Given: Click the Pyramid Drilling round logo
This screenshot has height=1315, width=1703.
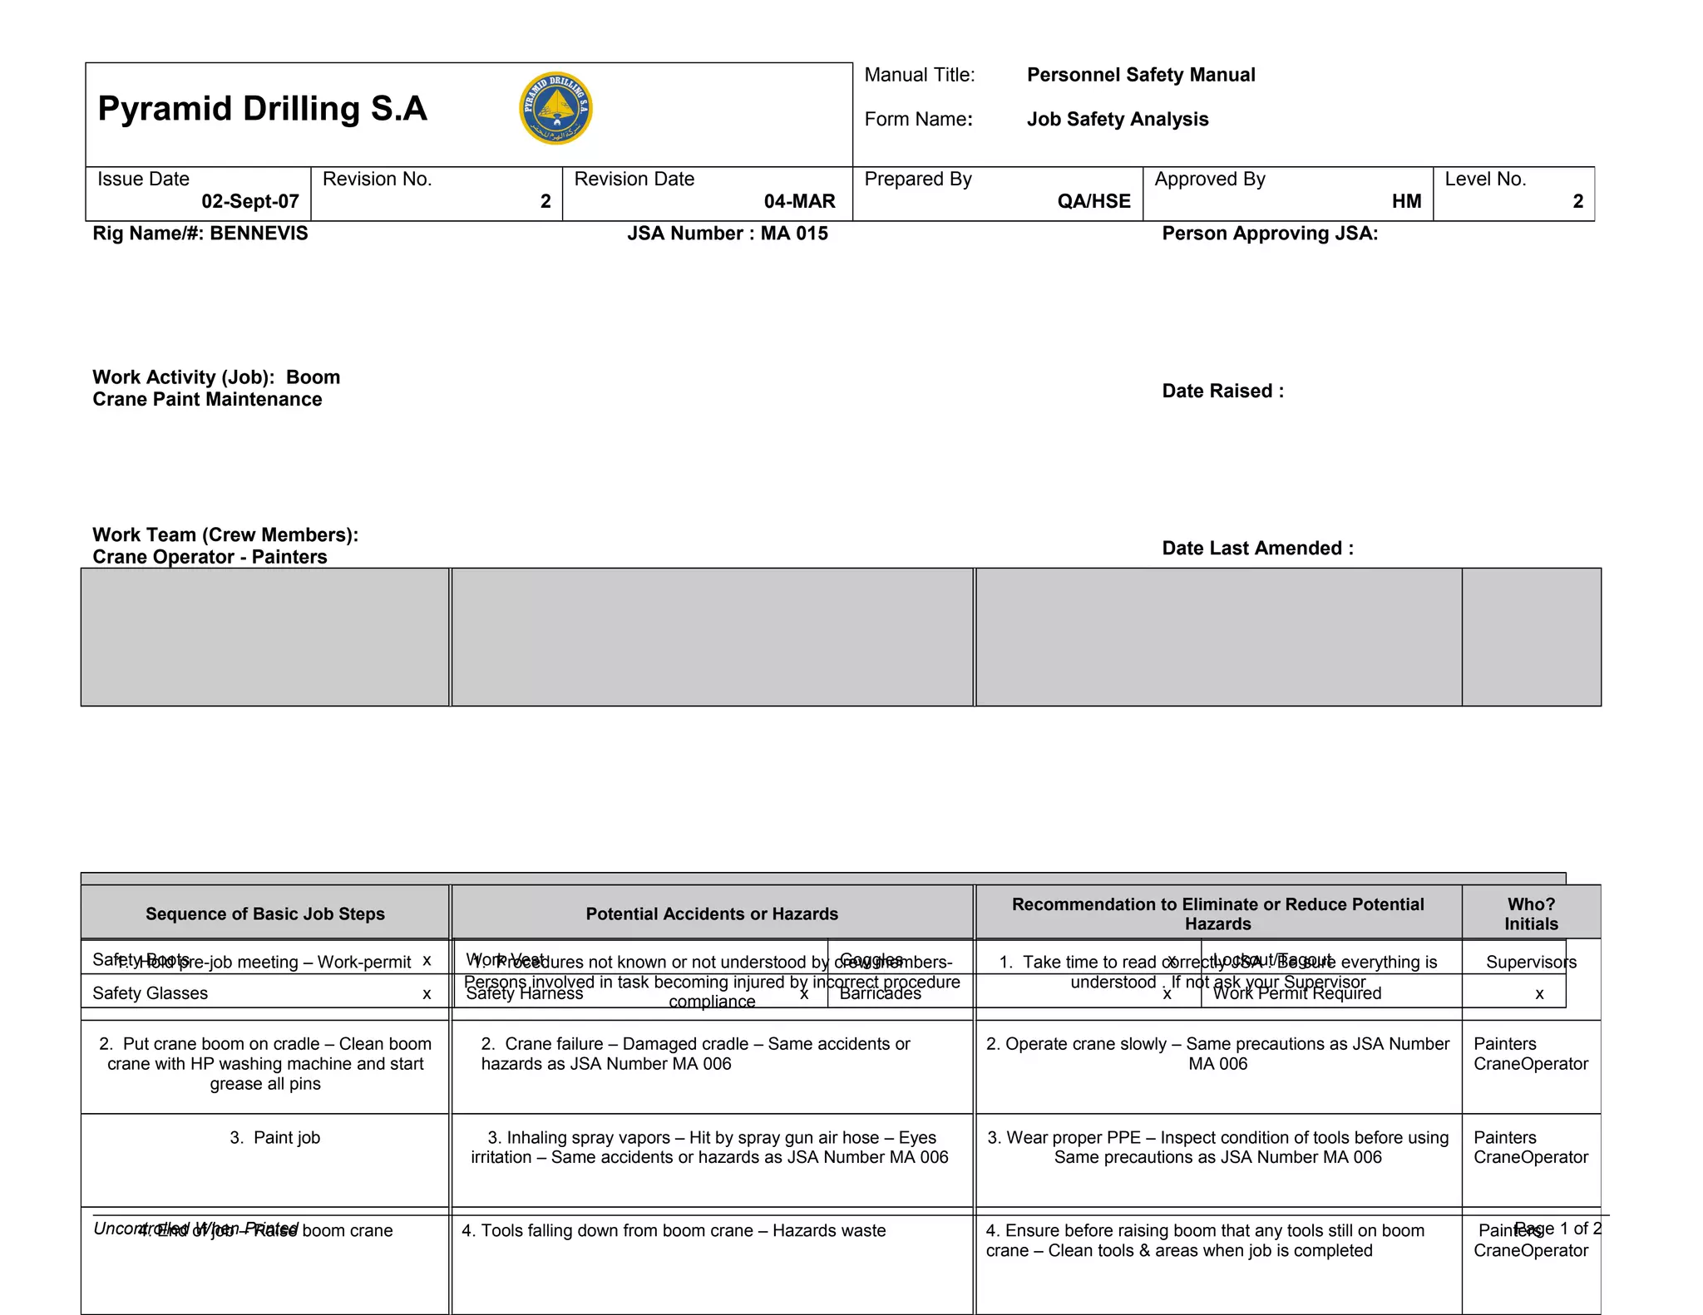Looking at the screenshot, I should (x=555, y=108).
